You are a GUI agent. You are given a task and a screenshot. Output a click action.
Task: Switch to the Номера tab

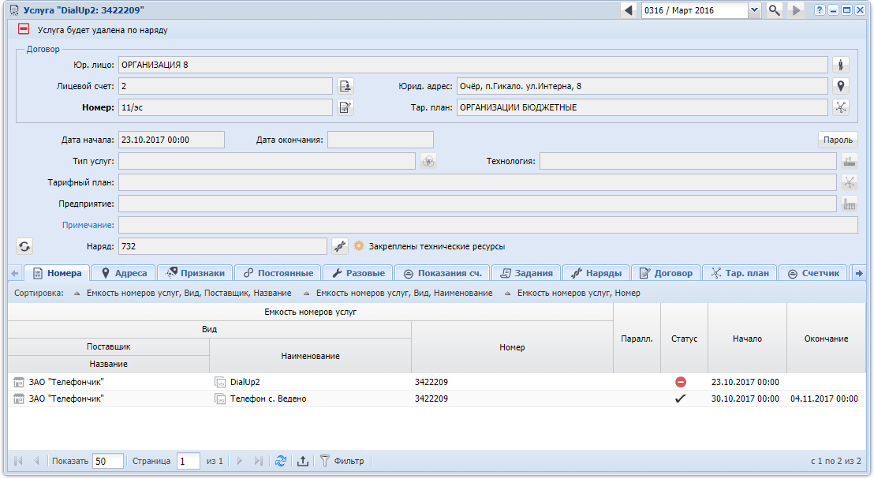pos(58,273)
